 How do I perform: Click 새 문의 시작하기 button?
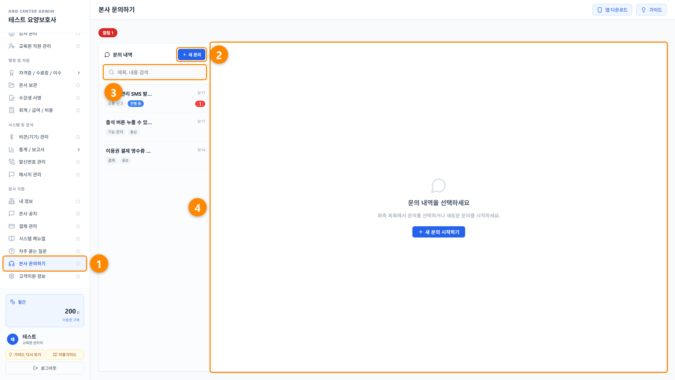(x=438, y=232)
